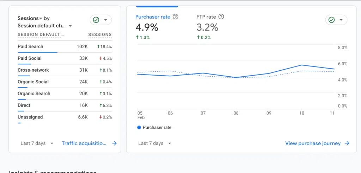
Task: Open Traffic acquisition report link
Action: pos(84,143)
